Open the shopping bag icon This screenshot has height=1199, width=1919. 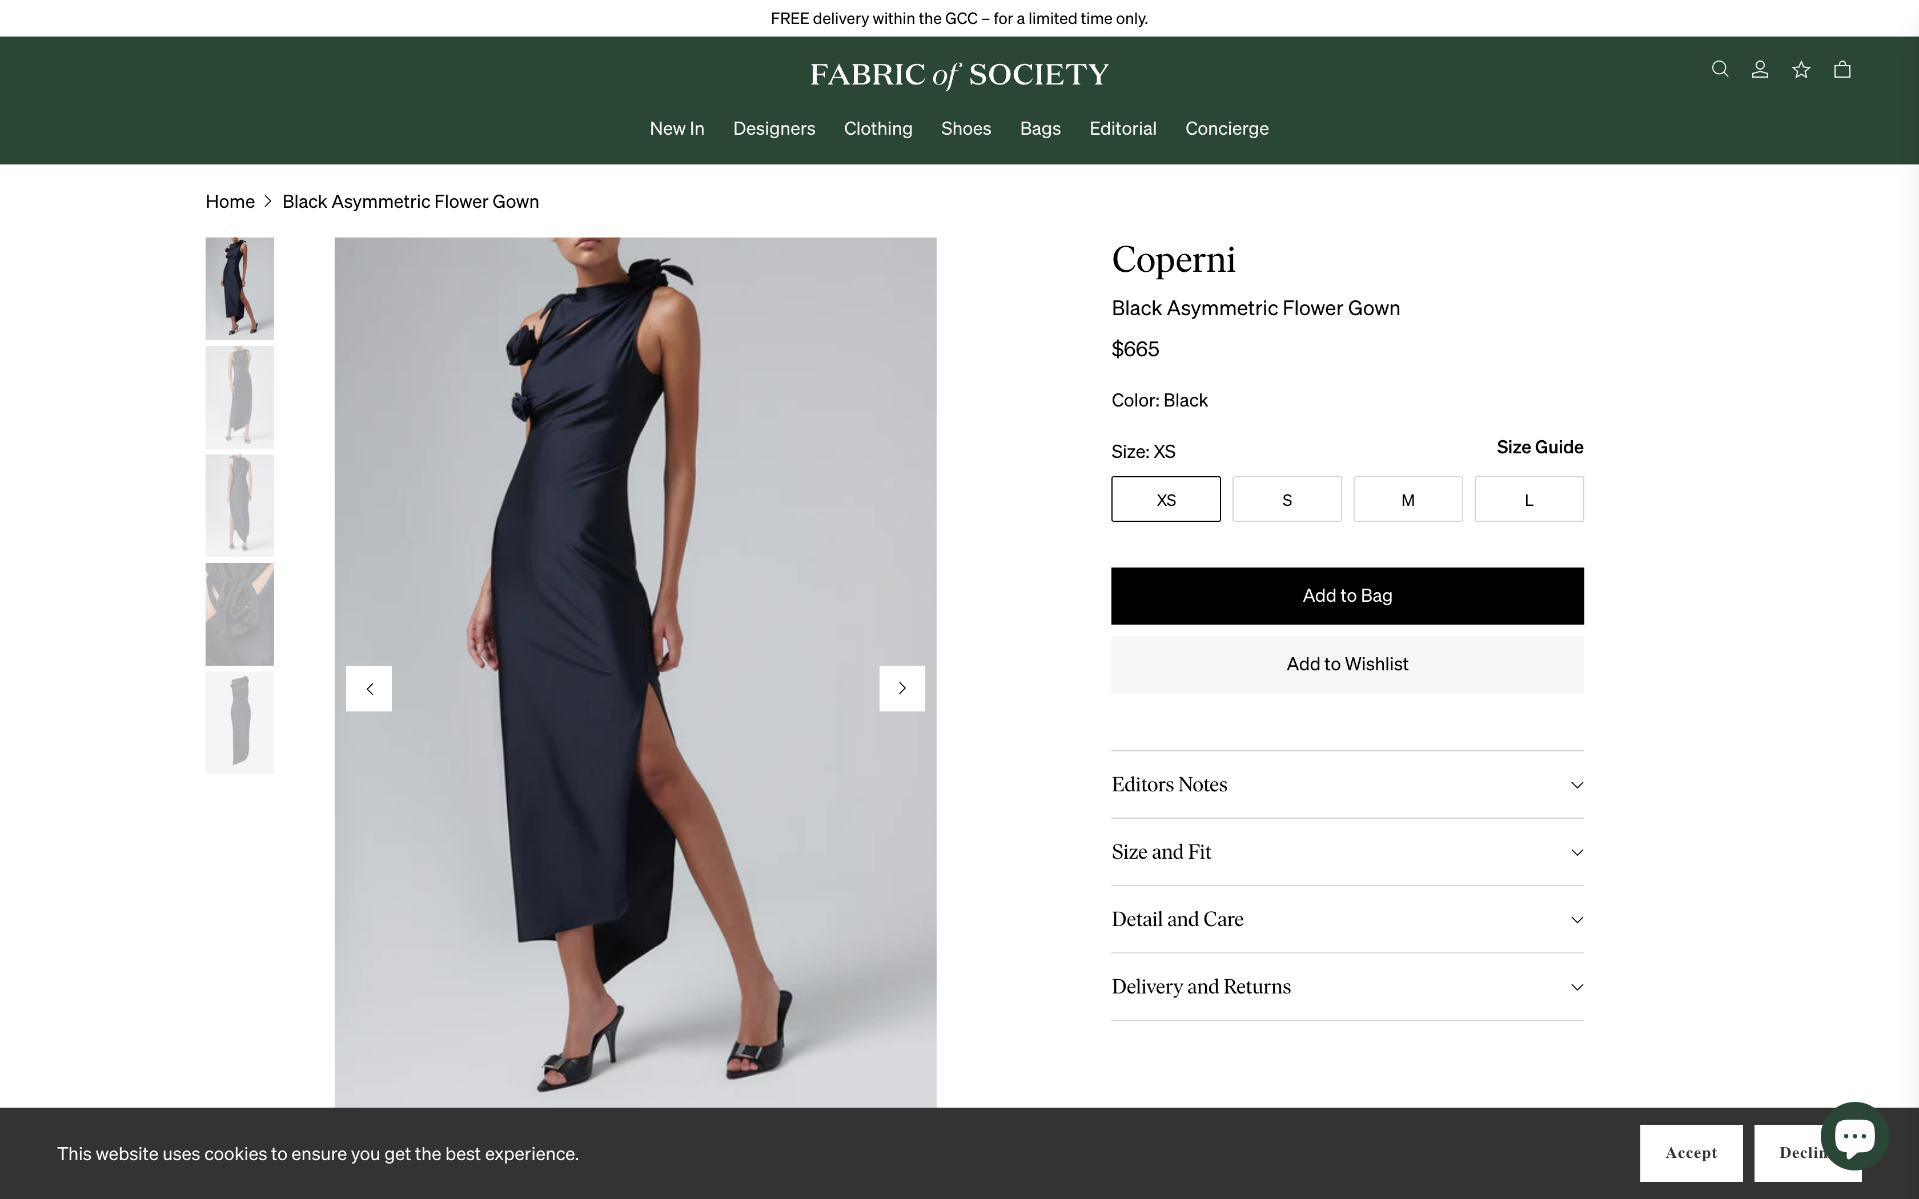[x=1841, y=69]
